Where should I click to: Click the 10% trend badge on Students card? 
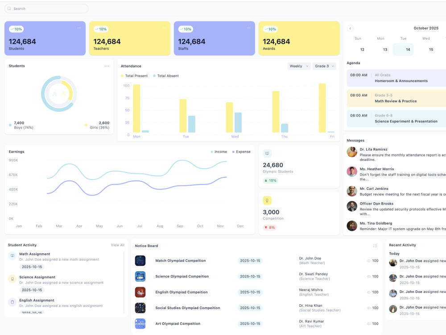16,29
